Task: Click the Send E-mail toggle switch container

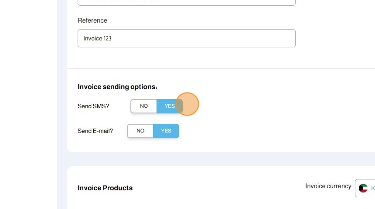Action: pyautogui.click(x=153, y=131)
